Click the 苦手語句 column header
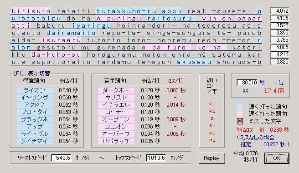This screenshot has width=299, height=173. tap(115, 81)
